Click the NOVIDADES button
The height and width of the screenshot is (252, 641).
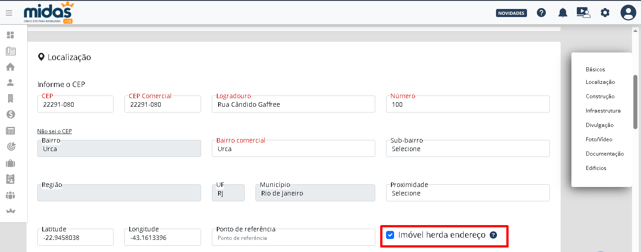511,13
